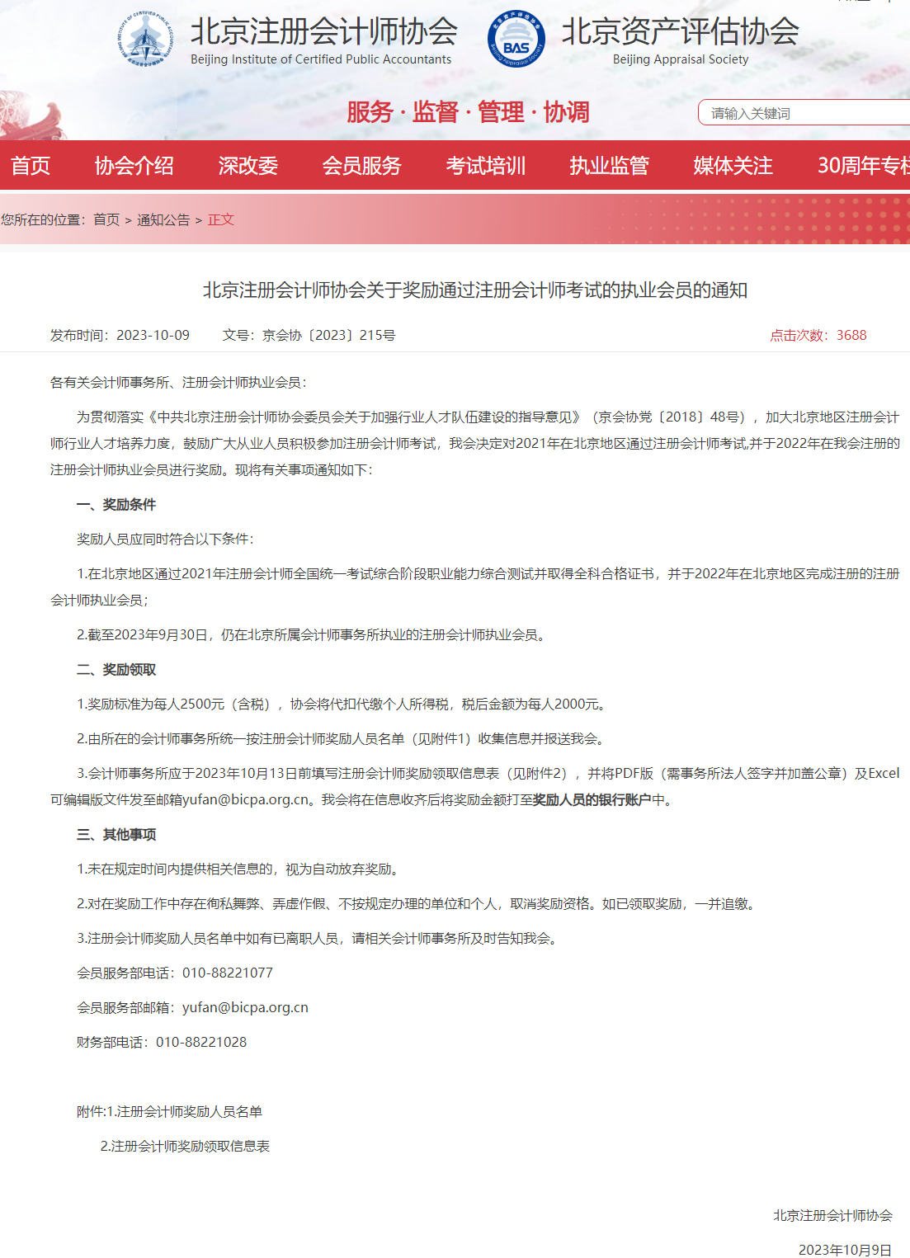Screen dimensions: 910x1258
Task: Click the 一、奖励条件 section heading
Action: coord(116,505)
